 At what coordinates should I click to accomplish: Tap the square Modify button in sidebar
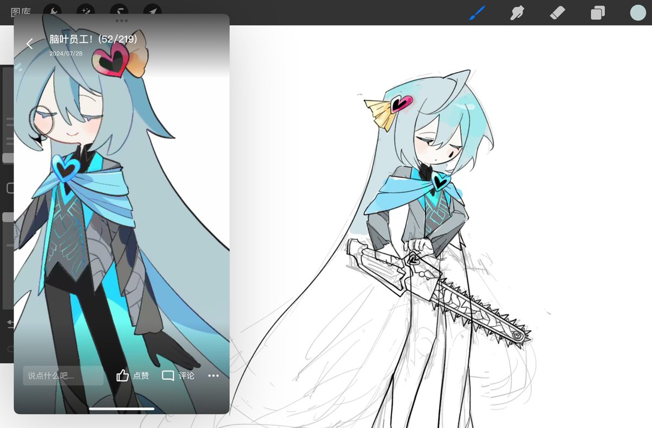tap(10, 188)
